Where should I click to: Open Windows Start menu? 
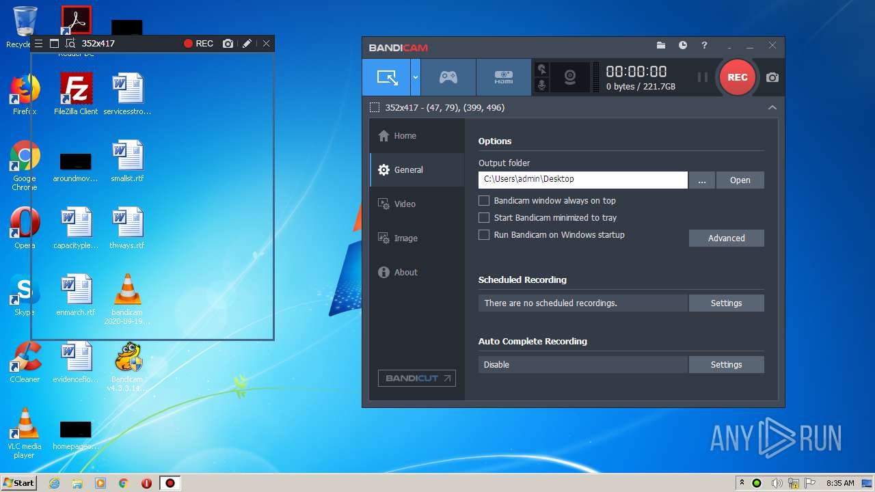click(18, 482)
